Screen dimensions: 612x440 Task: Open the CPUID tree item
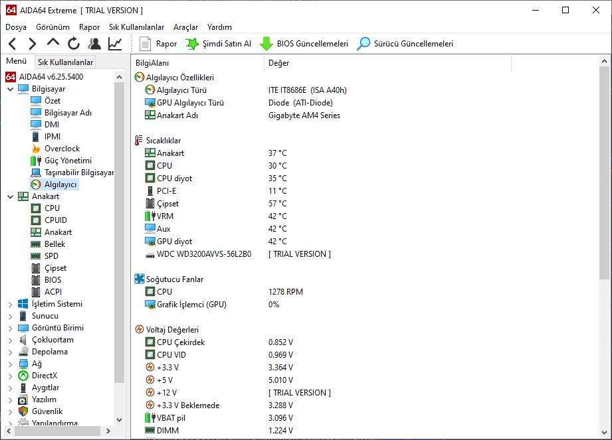click(55, 220)
